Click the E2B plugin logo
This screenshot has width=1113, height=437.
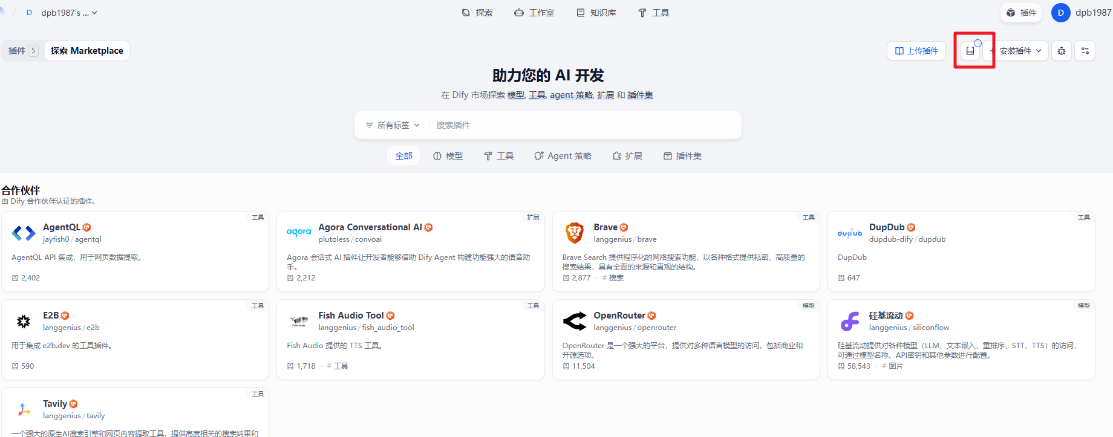pyautogui.click(x=24, y=321)
